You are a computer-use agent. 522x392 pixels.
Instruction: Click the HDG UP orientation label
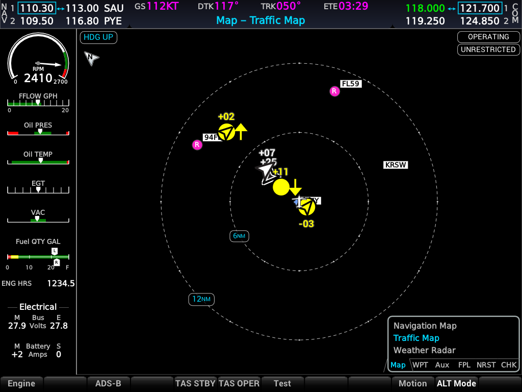[x=98, y=37]
